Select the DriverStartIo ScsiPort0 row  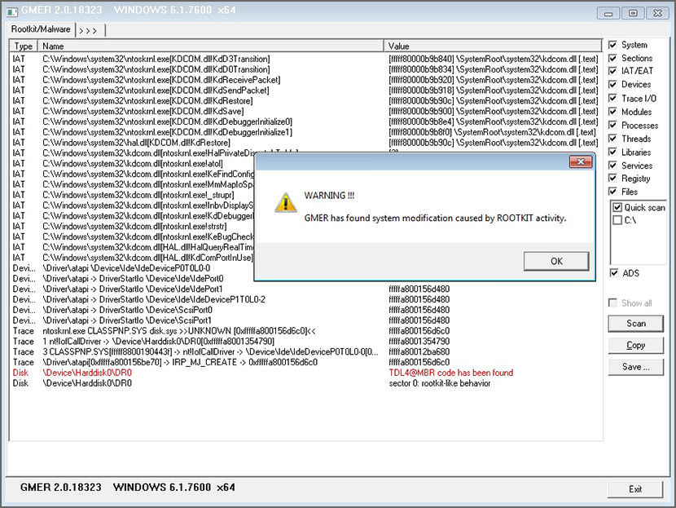point(305,310)
